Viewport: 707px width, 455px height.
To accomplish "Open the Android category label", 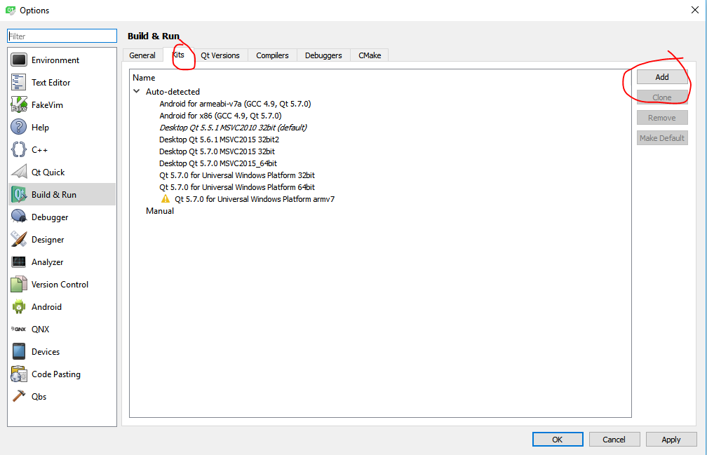I will 46,307.
